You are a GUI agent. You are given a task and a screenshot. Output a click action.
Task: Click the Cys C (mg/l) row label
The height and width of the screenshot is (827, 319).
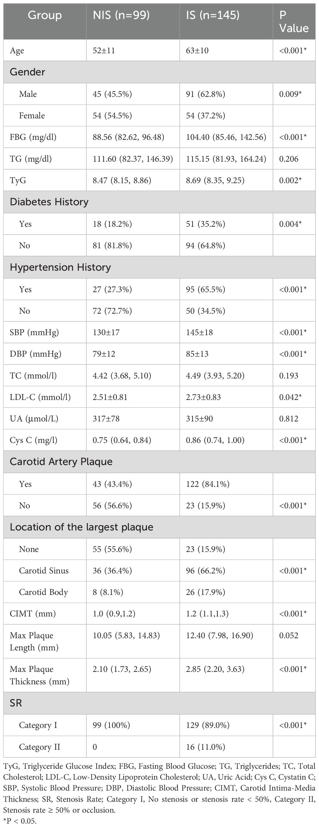(x=34, y=440)
